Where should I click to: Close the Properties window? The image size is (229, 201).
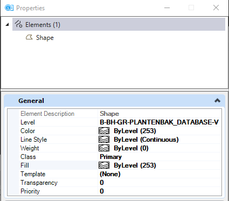coord(216,8)
